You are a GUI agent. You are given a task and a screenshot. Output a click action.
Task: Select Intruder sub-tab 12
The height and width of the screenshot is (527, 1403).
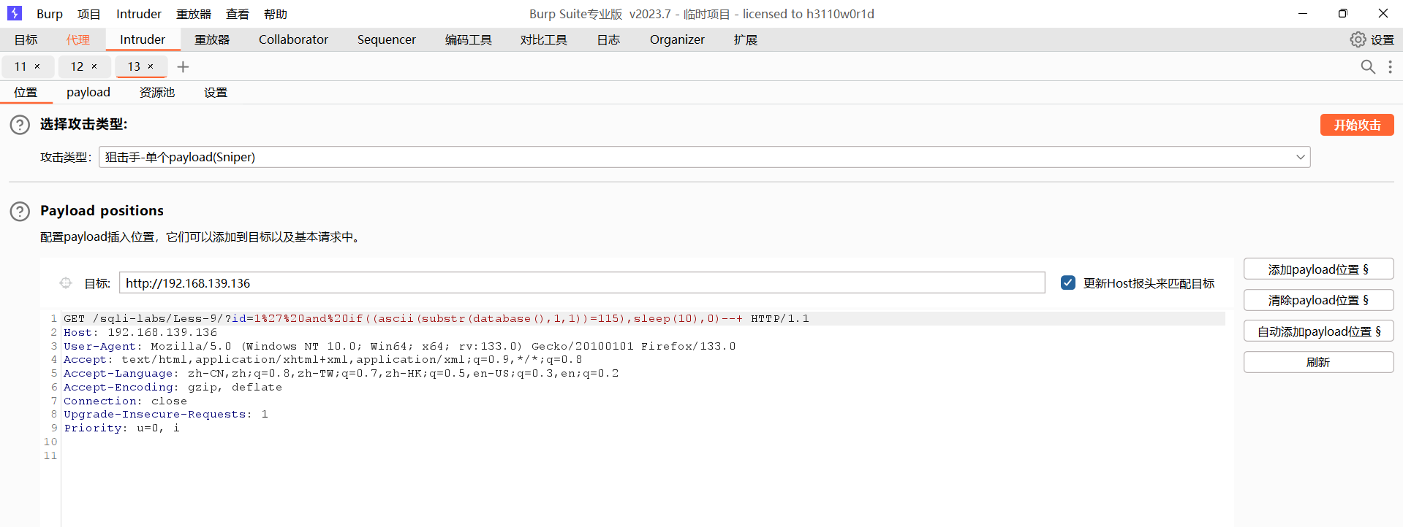pyautogui.click(x=77, y=66)
